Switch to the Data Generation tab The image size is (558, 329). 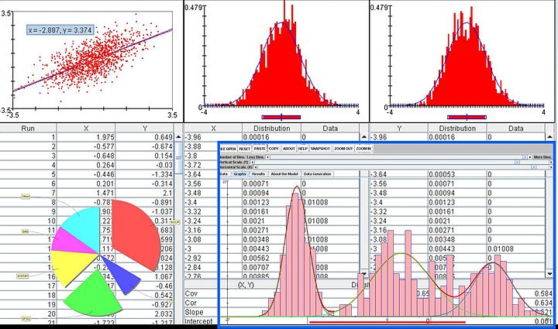318,174
